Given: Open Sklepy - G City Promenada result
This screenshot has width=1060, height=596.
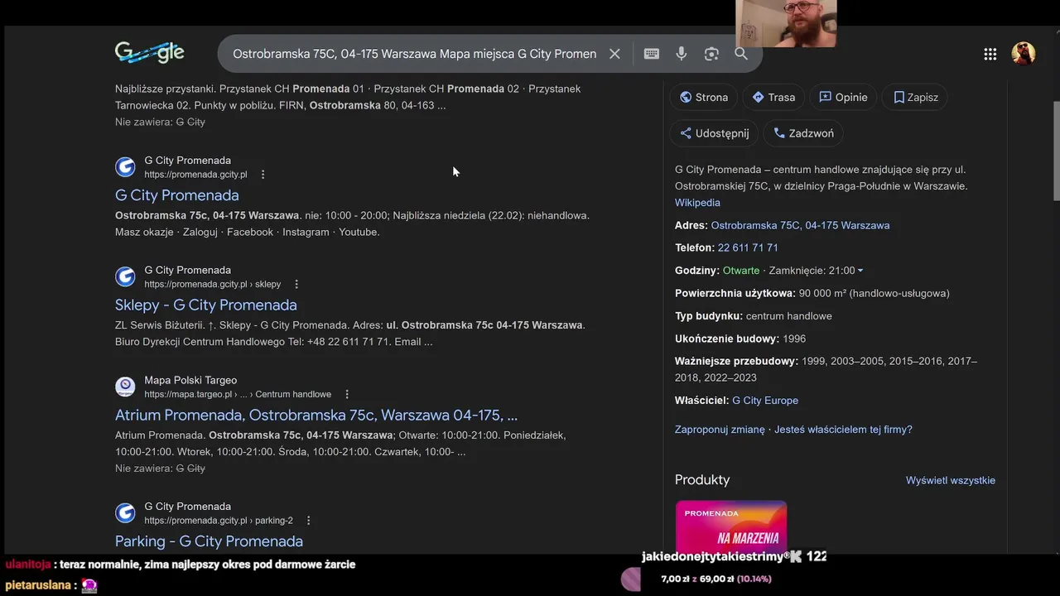Looking at the screenshot, I should [x=205, y=305].
